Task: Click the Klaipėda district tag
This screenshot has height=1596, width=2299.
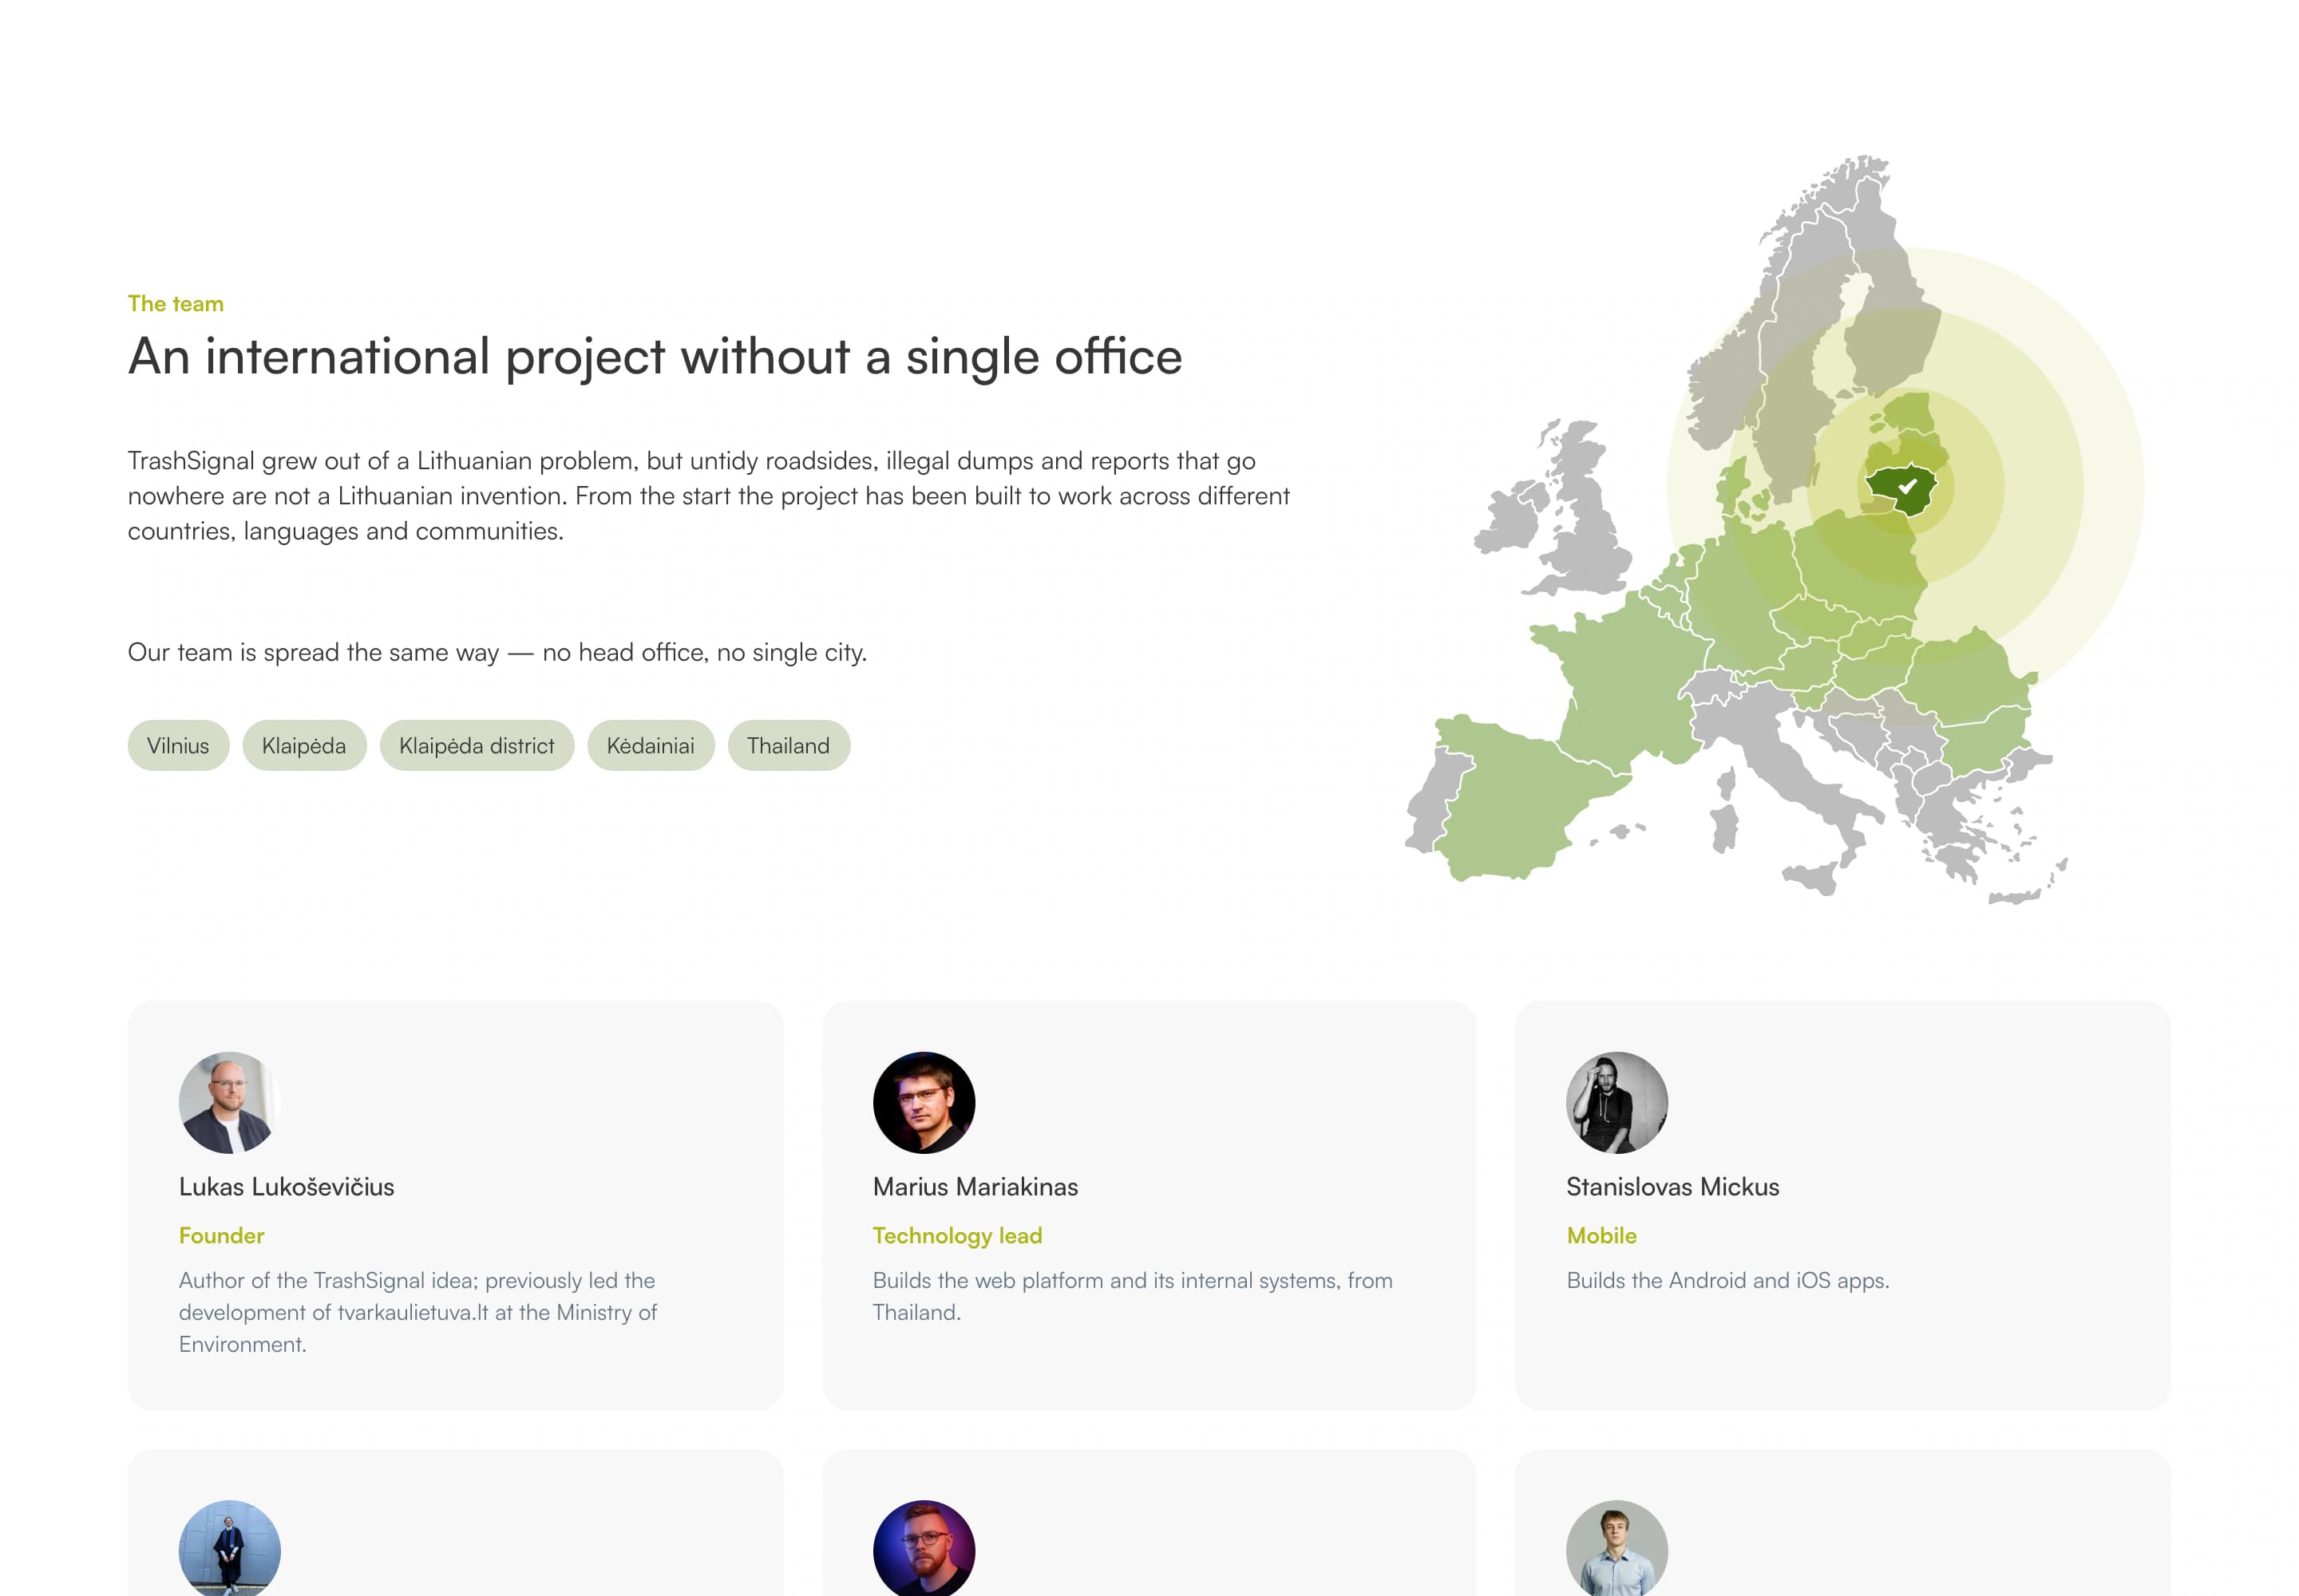Action: click(x=477, y=745)
